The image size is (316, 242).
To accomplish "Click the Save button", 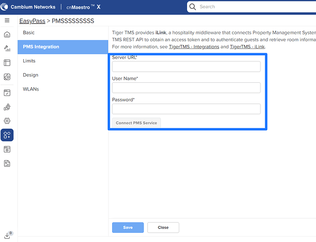I will click(128, 227).
